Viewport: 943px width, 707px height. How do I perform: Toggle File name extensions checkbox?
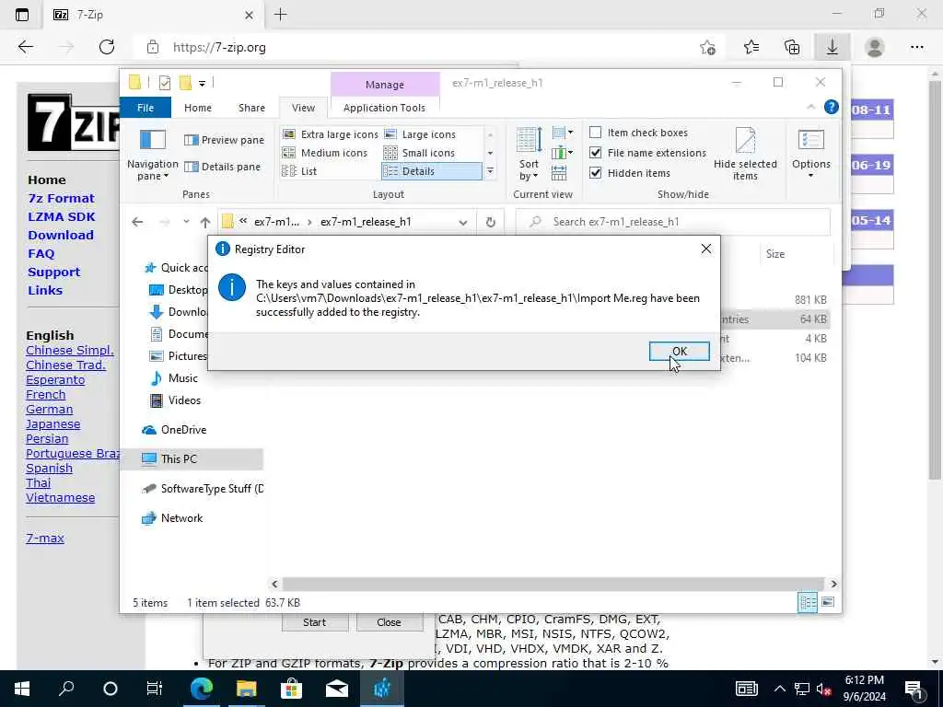(596, 153)
